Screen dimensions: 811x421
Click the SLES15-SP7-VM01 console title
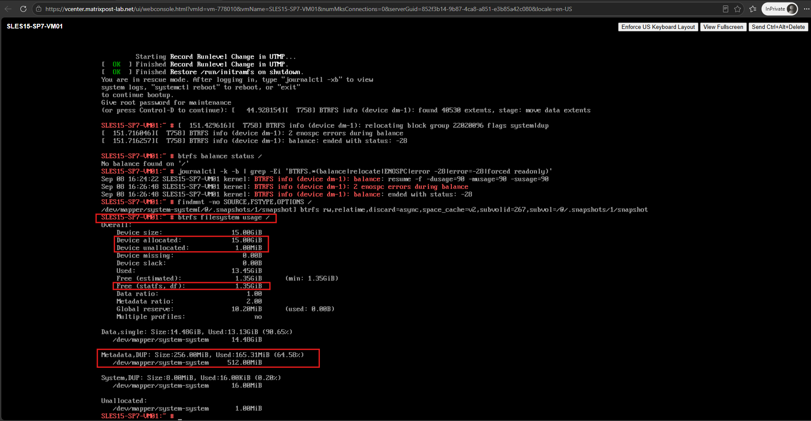[35, 26]
